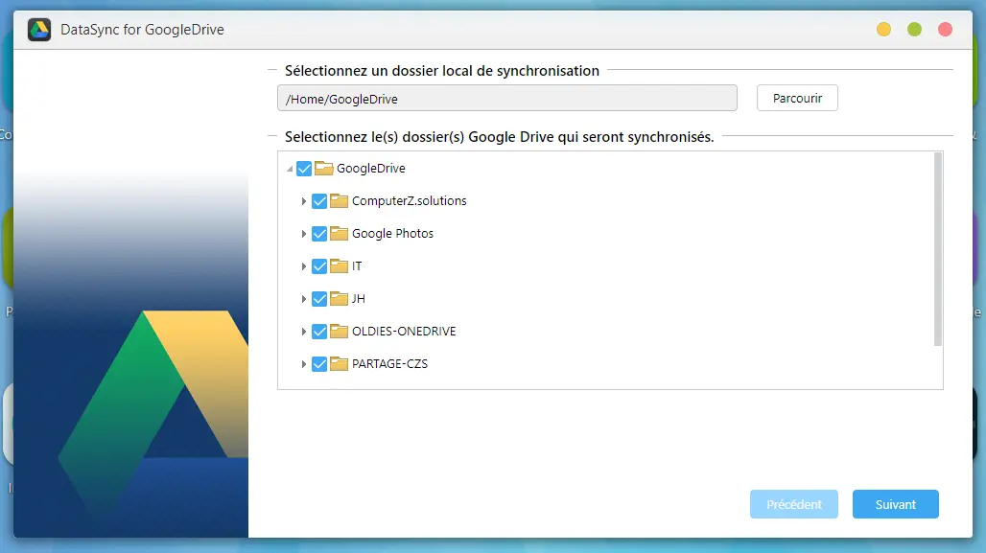Screen dimensions: 986x553
Task: Click the PARTAGE-CZS folder icon
Action: tap(340, 363)
